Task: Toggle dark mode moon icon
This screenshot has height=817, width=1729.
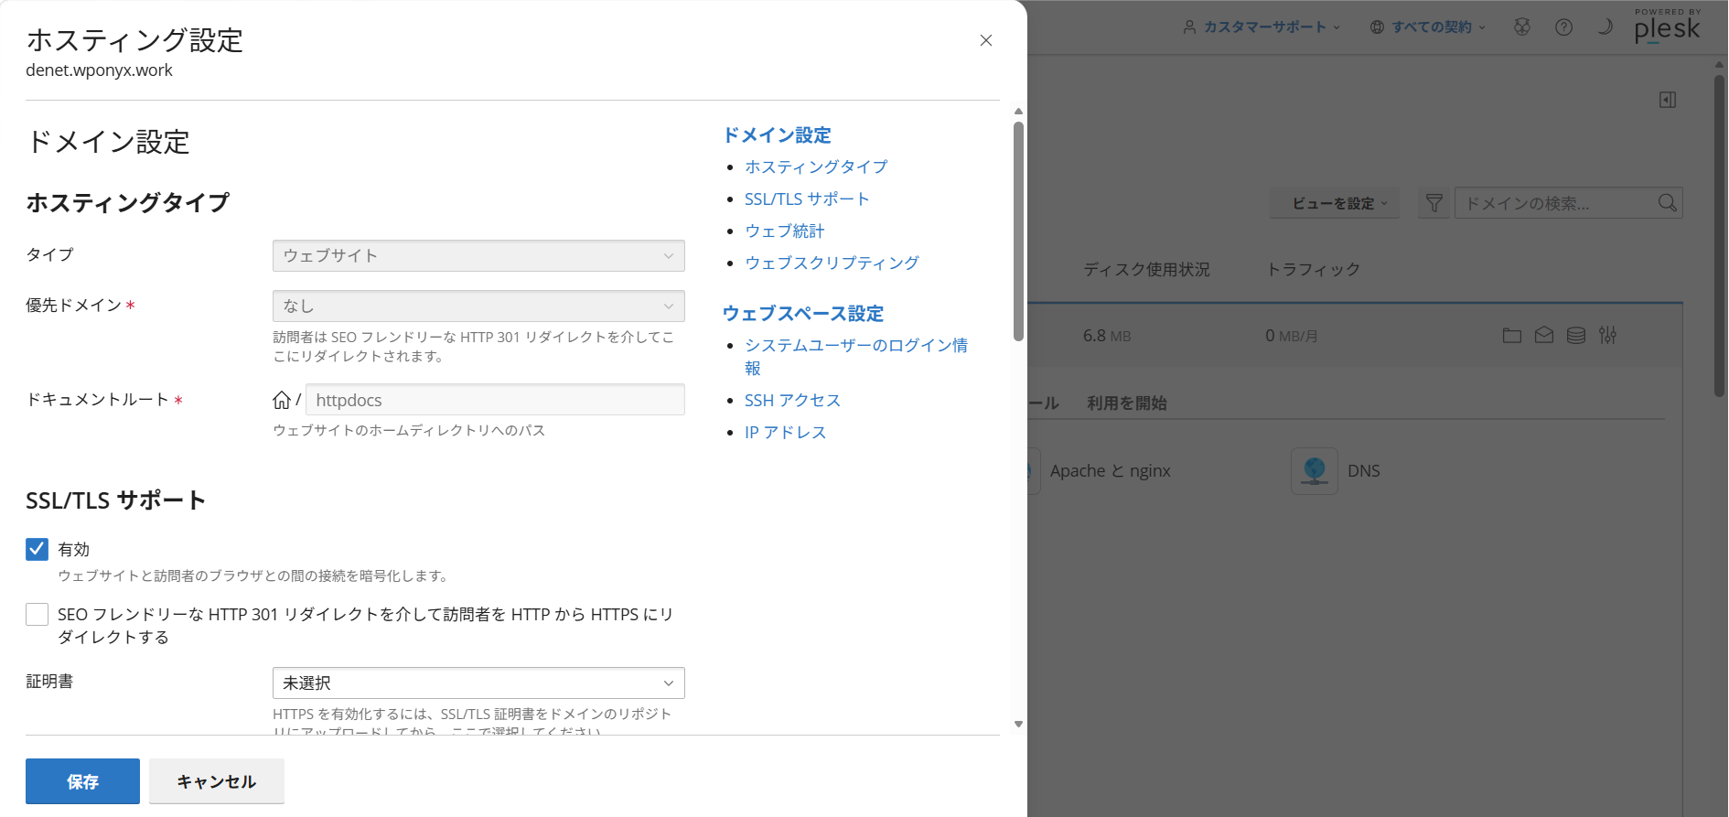Action: pos(1605,27)
